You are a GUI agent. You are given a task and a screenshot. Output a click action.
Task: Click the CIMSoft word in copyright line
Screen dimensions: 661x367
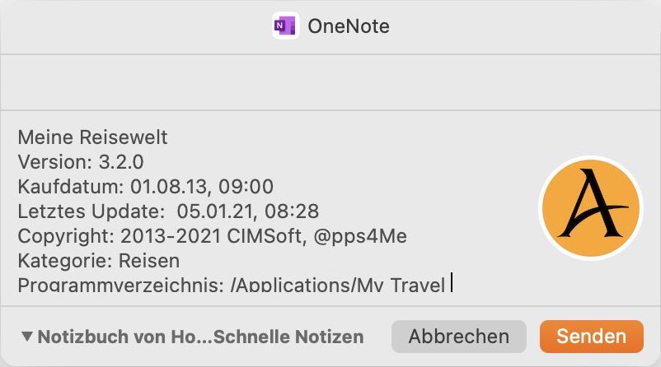coord(266,236)
